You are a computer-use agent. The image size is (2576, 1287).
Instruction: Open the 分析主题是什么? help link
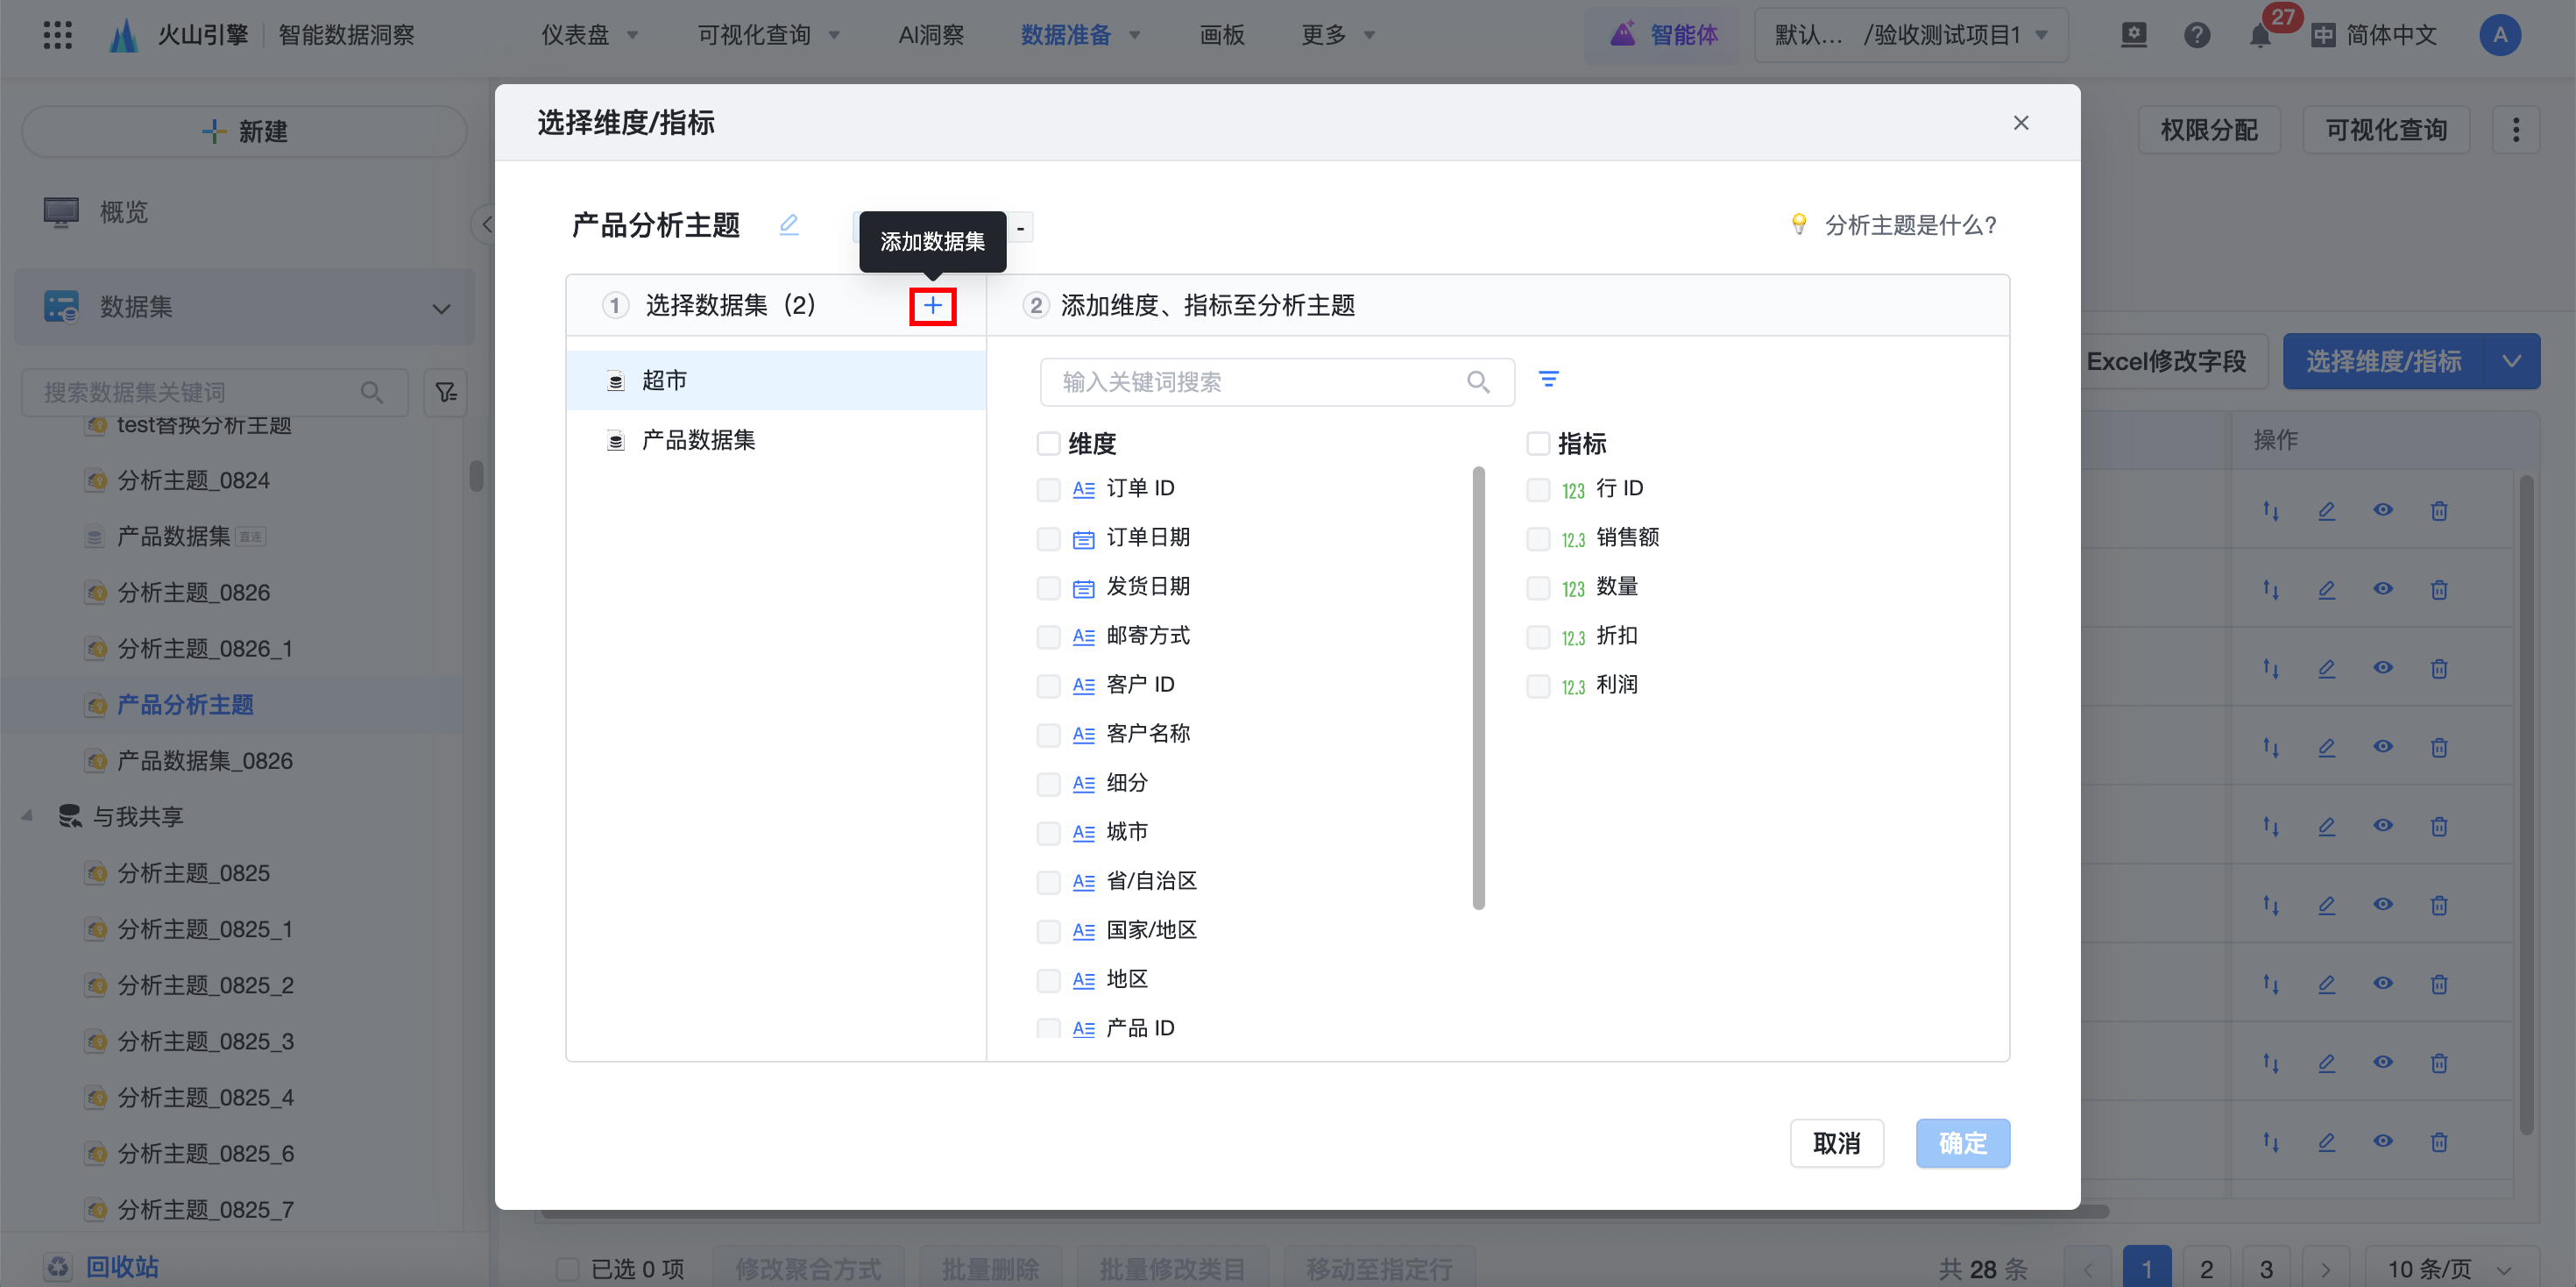click(x=1909, y=225)
